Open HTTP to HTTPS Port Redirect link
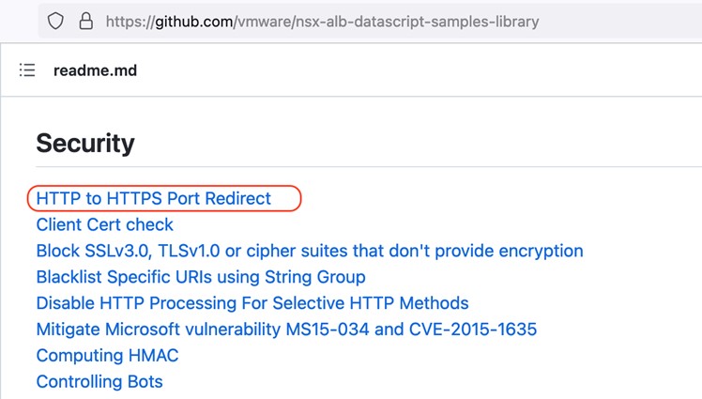The image size is (702, 399). (153, 198)
